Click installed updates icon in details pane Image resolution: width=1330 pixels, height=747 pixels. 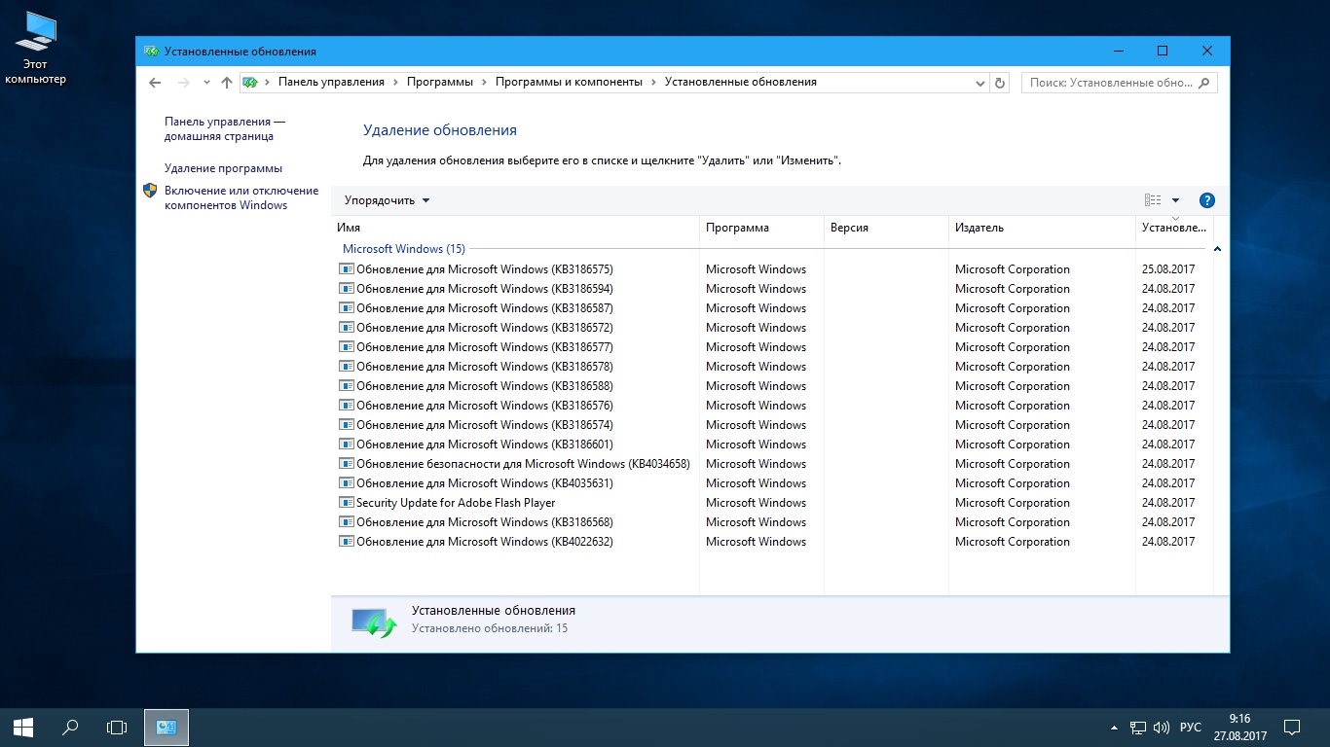tap(374, 622)
